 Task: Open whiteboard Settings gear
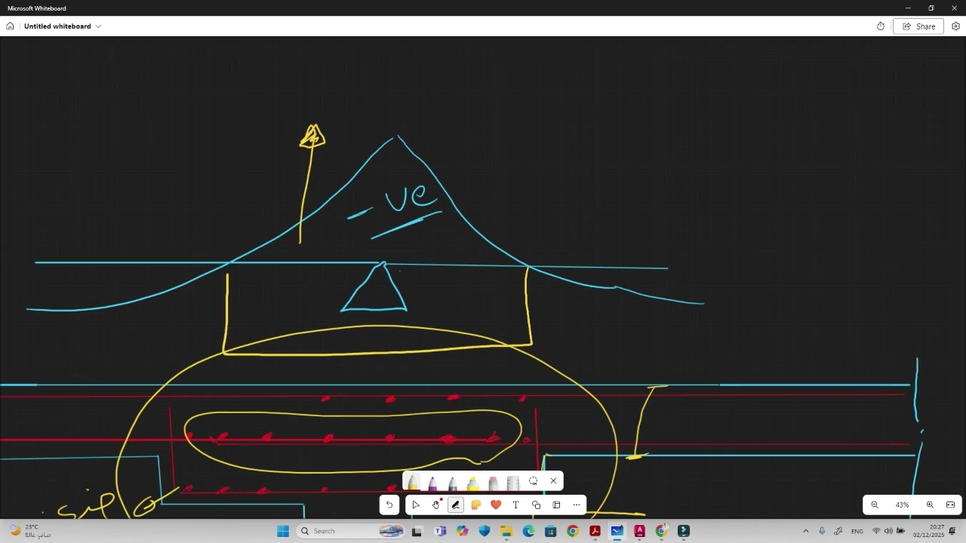tap(955, 26)
